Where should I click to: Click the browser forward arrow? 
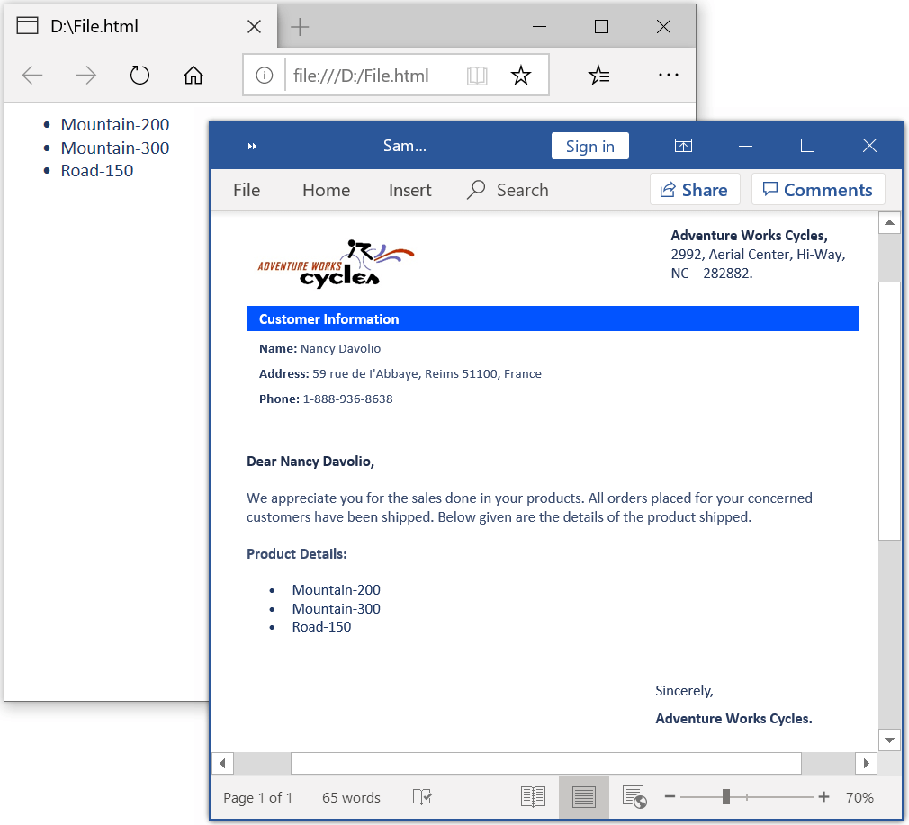pos(85,76)
